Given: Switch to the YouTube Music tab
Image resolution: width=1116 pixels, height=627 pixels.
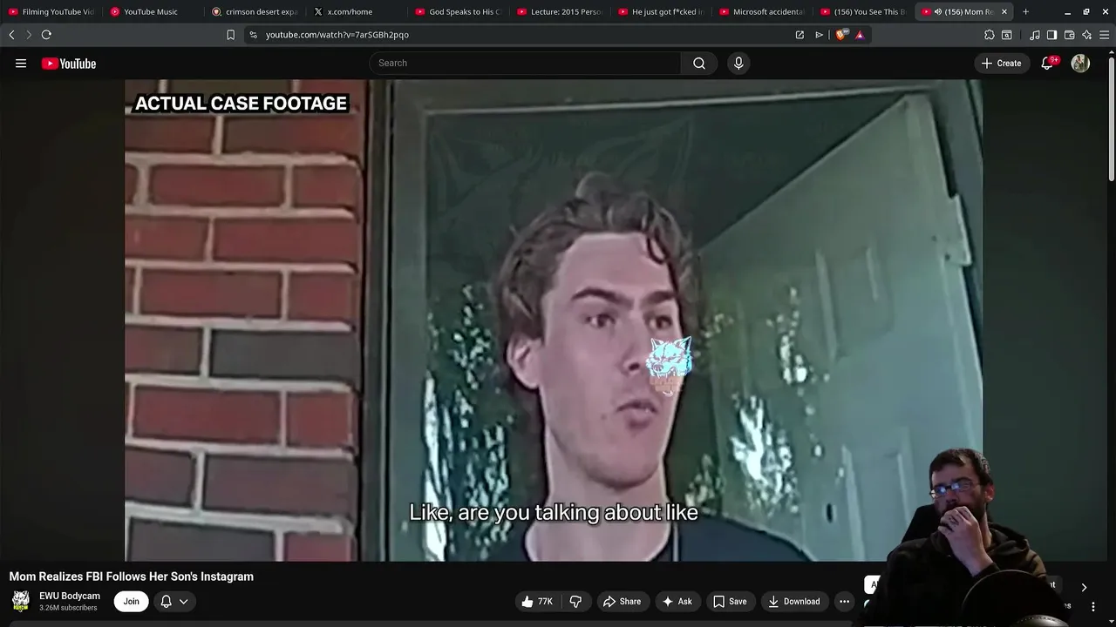Looking at the screenshot, I should (x=153, y=11).
